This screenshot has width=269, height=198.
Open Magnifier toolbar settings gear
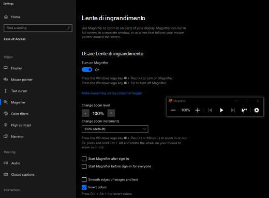[257, 110]
